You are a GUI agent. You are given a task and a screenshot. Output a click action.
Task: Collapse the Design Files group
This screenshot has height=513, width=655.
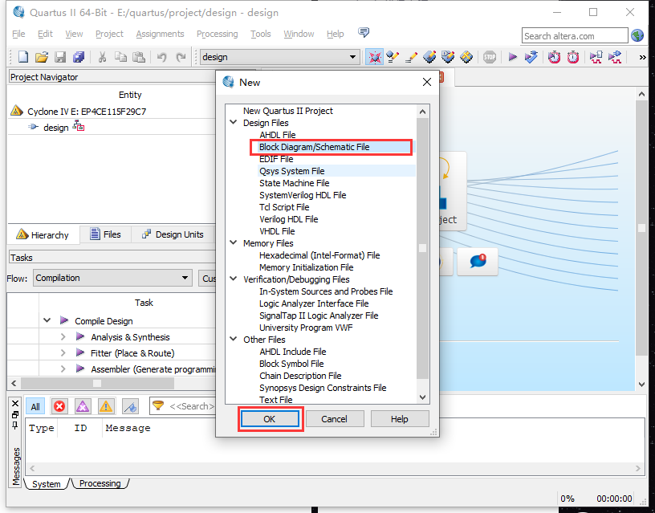pos(234,122)
